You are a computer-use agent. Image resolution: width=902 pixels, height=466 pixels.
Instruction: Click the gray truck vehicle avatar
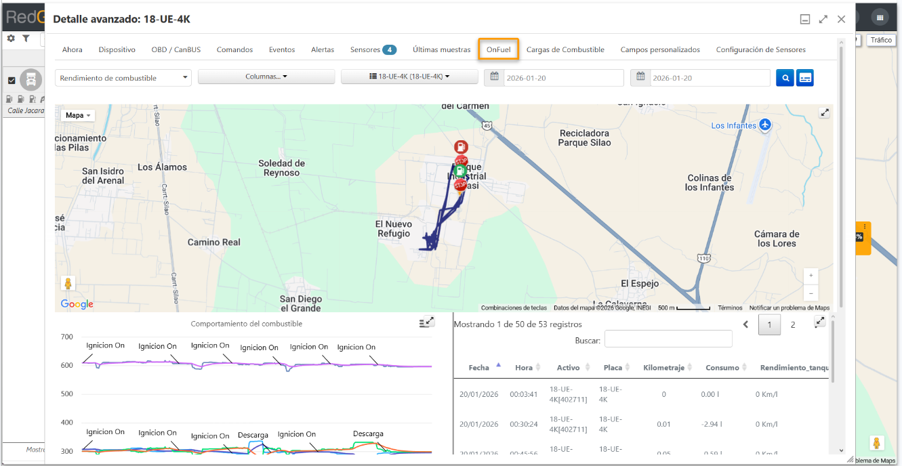31,80
